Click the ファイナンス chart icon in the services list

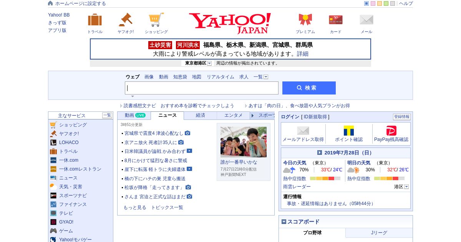pos(53,204)
